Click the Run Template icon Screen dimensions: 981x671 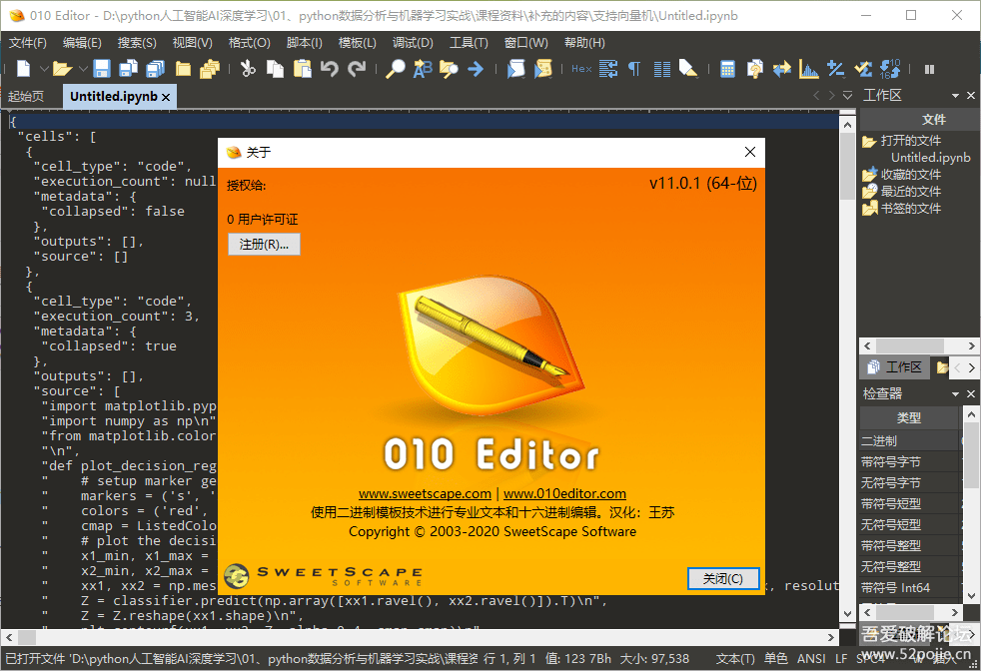pyautogui.click(x=542, y=68)
